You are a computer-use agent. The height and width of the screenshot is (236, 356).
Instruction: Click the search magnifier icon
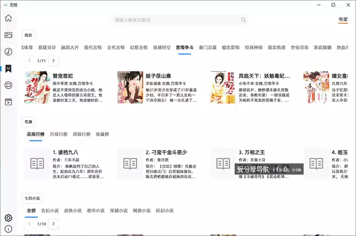coord(243,20)
